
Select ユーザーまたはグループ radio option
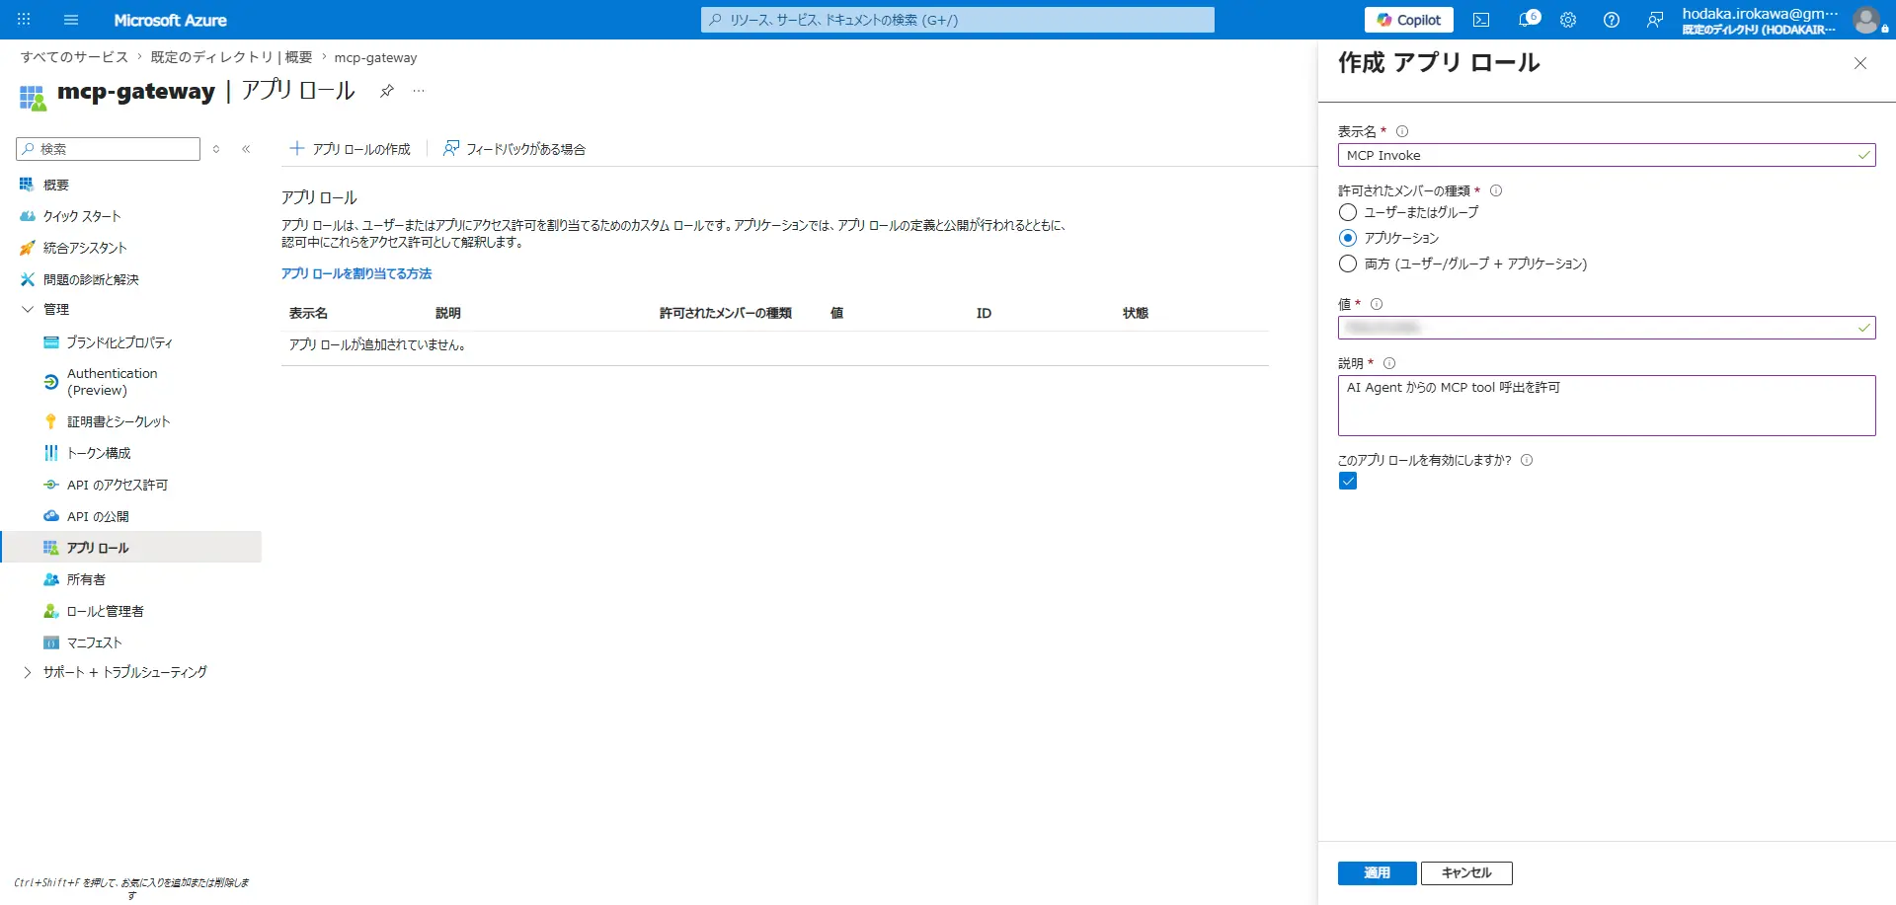click(1348, 212)
